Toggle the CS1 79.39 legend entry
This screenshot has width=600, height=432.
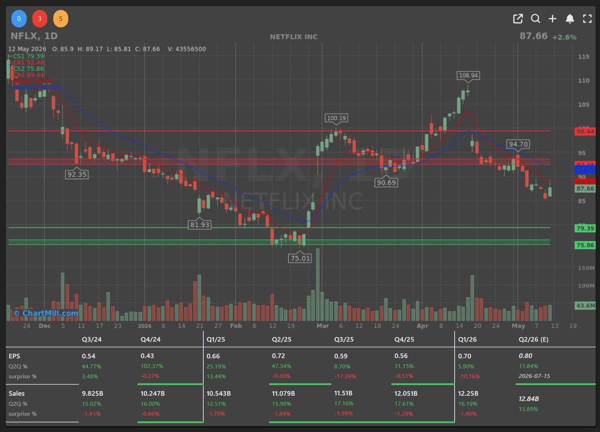click(28, 56)
